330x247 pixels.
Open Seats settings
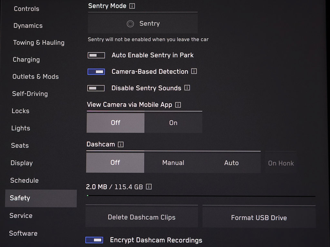click(20, 145)
